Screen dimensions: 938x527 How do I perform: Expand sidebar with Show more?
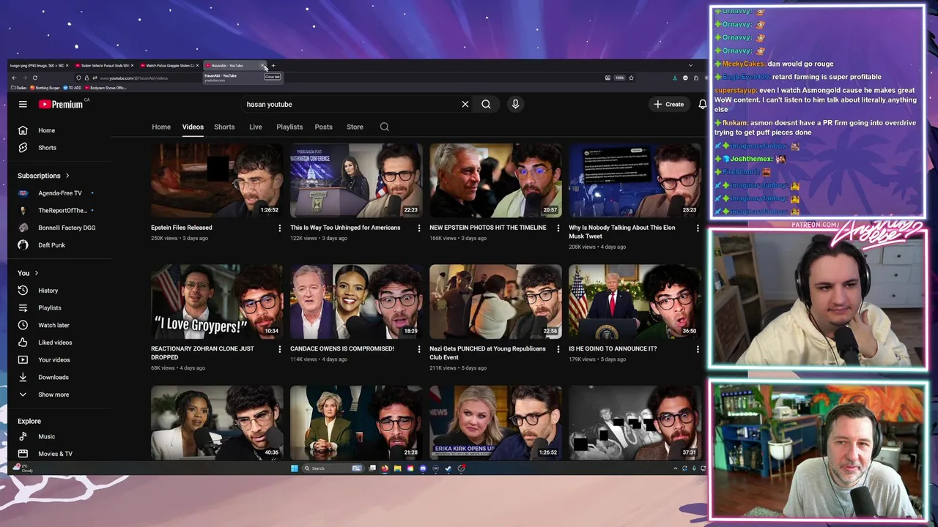tap(53, 395)
